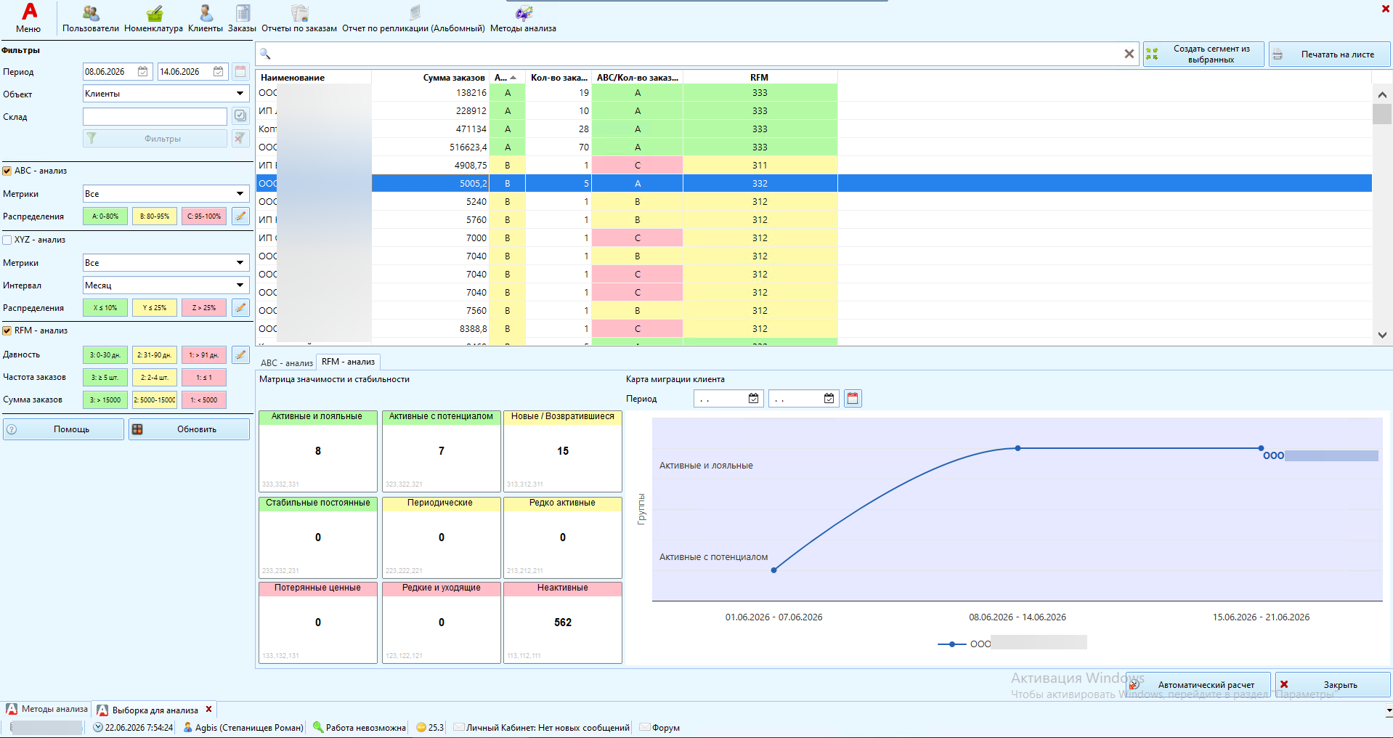Toggle the RFM - анализ checkbox
The height and width of the screenshot is (738, 1393).
[x=7, y=331]
